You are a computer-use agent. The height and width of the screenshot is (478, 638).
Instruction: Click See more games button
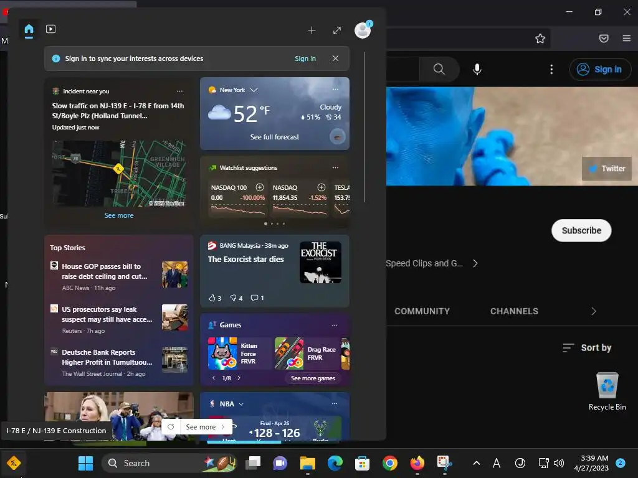[313, 378]
